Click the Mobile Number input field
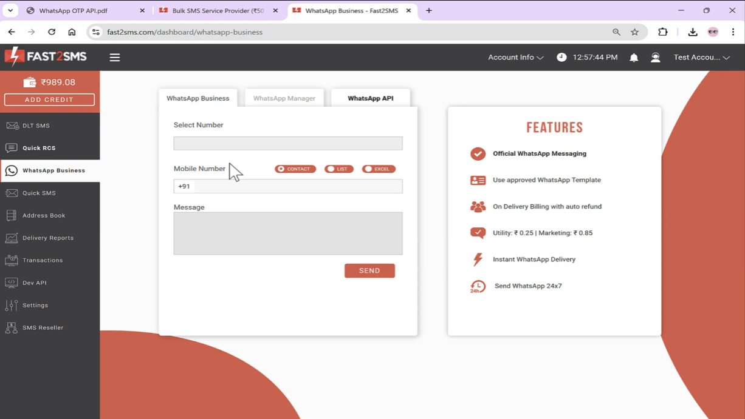This screenshot has width=745, height=419. 298,186
